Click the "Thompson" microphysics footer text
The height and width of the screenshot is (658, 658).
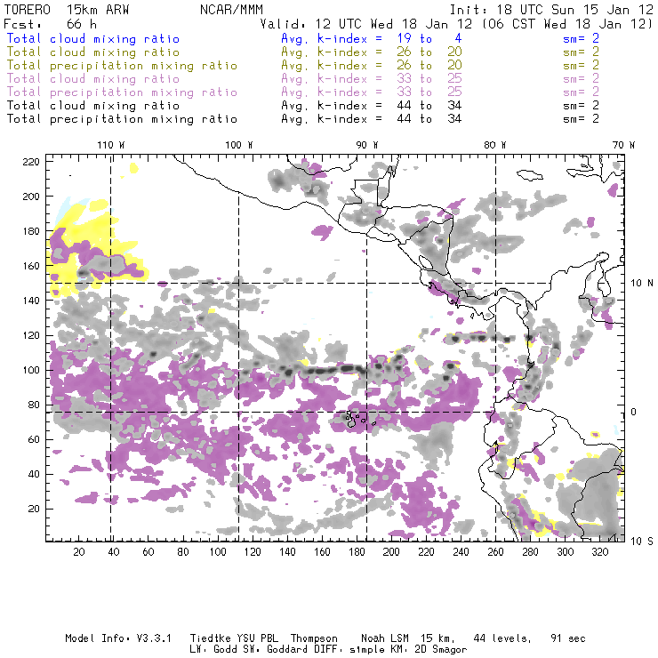click(x=314, y=638)
